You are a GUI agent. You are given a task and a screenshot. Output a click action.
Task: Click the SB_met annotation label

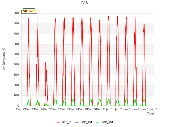point(29,11)
